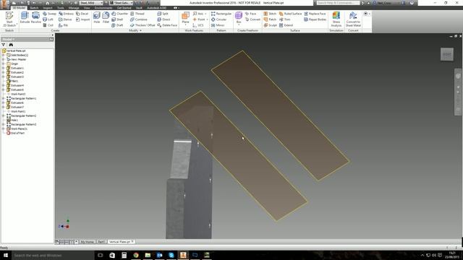Screen dimensions: 463x260
Task: Open the Steel, Mild material dropdown
Action: point(91,3)
